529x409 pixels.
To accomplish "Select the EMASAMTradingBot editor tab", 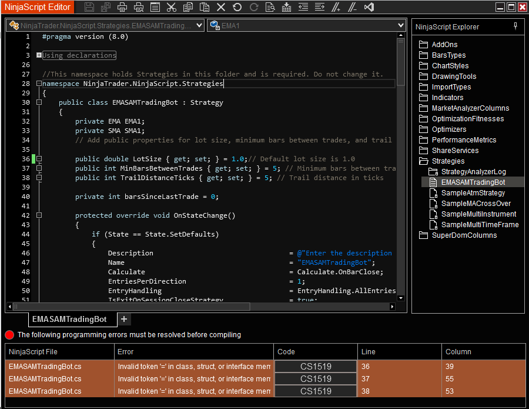I will (x=69, y=319).
